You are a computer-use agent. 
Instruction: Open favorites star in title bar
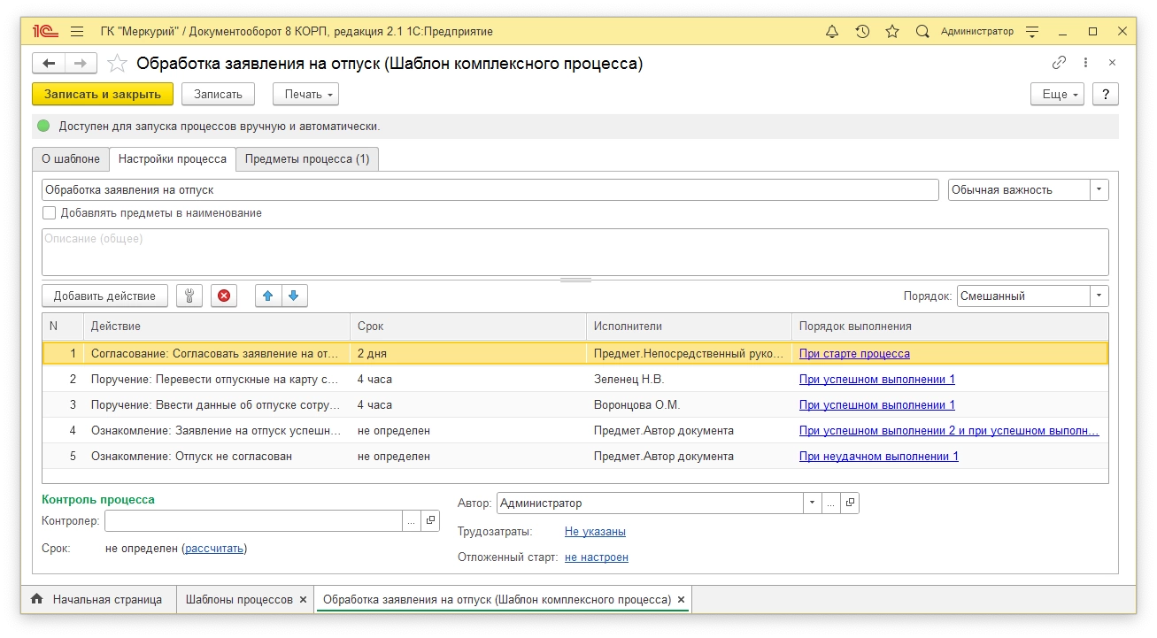[892, 32]
